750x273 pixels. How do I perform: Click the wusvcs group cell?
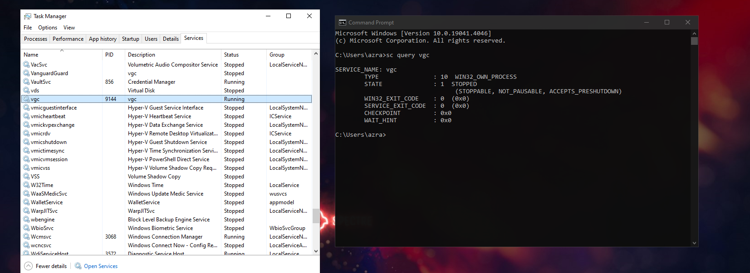[278, 194]
